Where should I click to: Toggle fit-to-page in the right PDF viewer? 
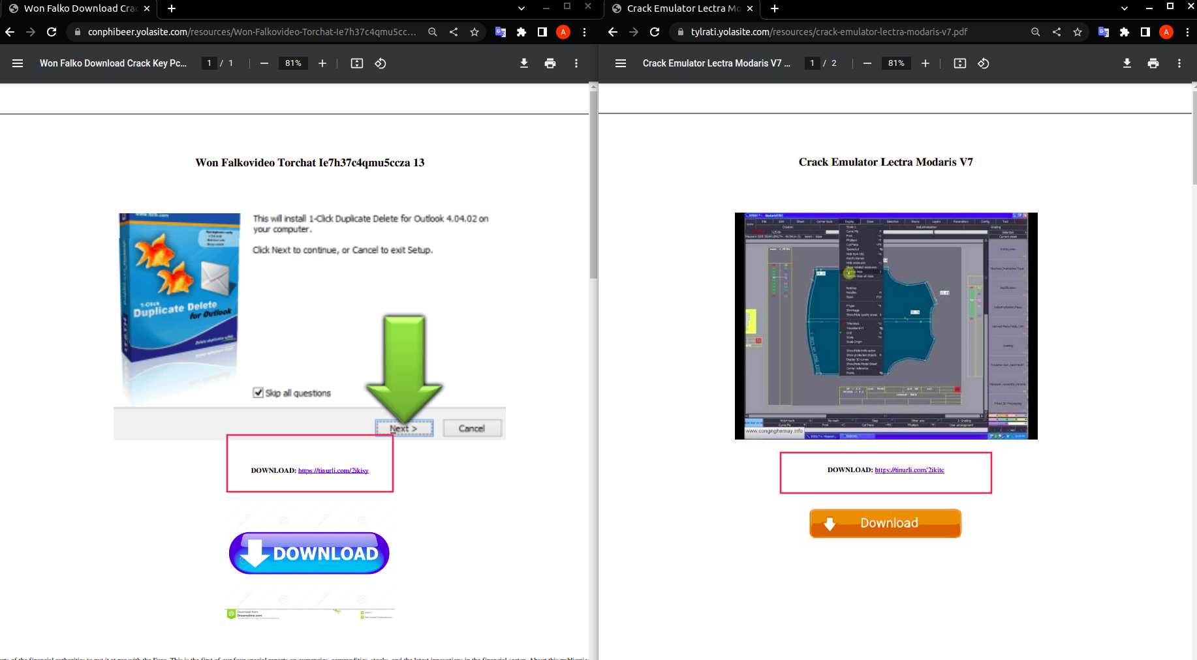coord(960,63)
